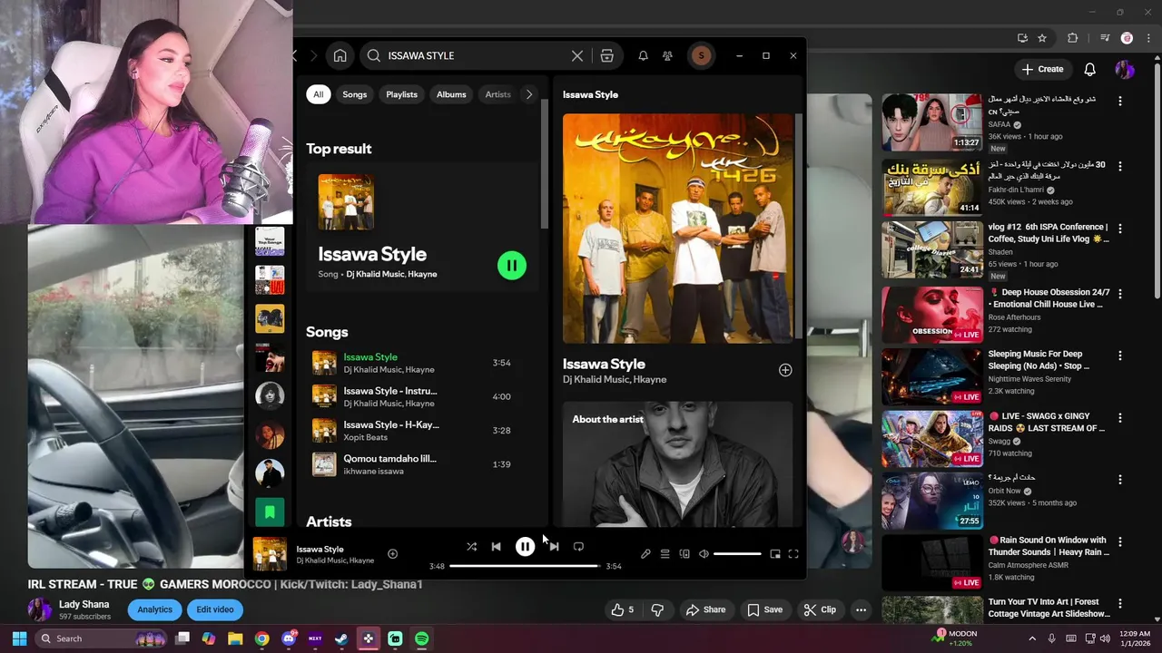Play Issawa Style - H-Kay... song row
This screenshot has width=1162, height=653.
pyautogui.click(x=422, y=430)
